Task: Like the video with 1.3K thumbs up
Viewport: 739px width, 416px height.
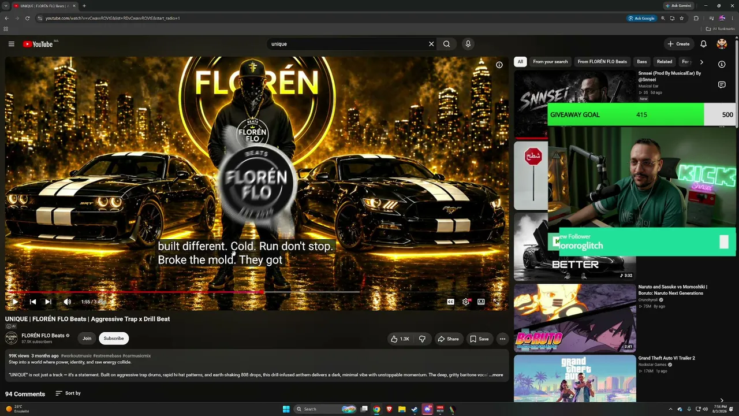Action: pos(400,339)
